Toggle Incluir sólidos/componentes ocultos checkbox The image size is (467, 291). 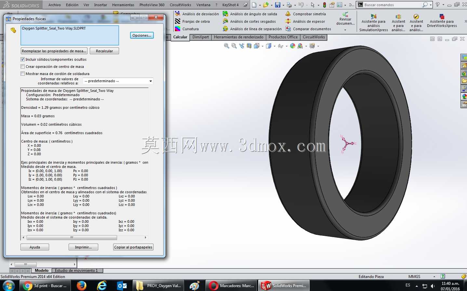pos(23,59)
